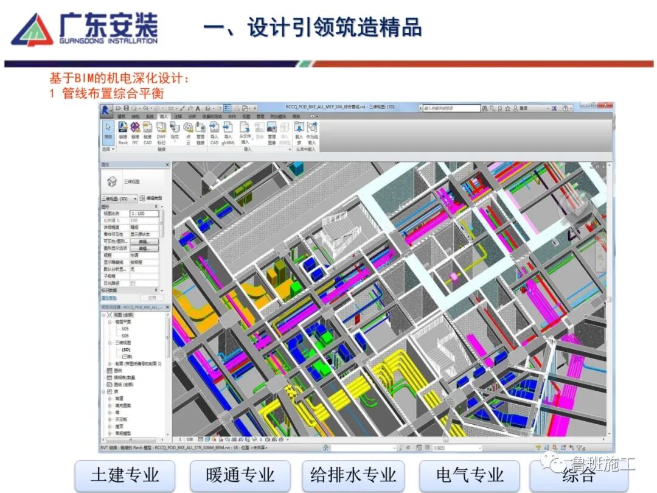Click the 应用 (Apply) button in Properties
The height and width of the screenshot is (493, 657).
pyautogui.click(x=152, y=298)
